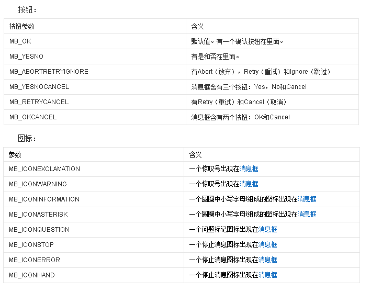Select the MB_OK cell
Image resolution: width=371 pixels, height=292 pixels.
(95, 41)
